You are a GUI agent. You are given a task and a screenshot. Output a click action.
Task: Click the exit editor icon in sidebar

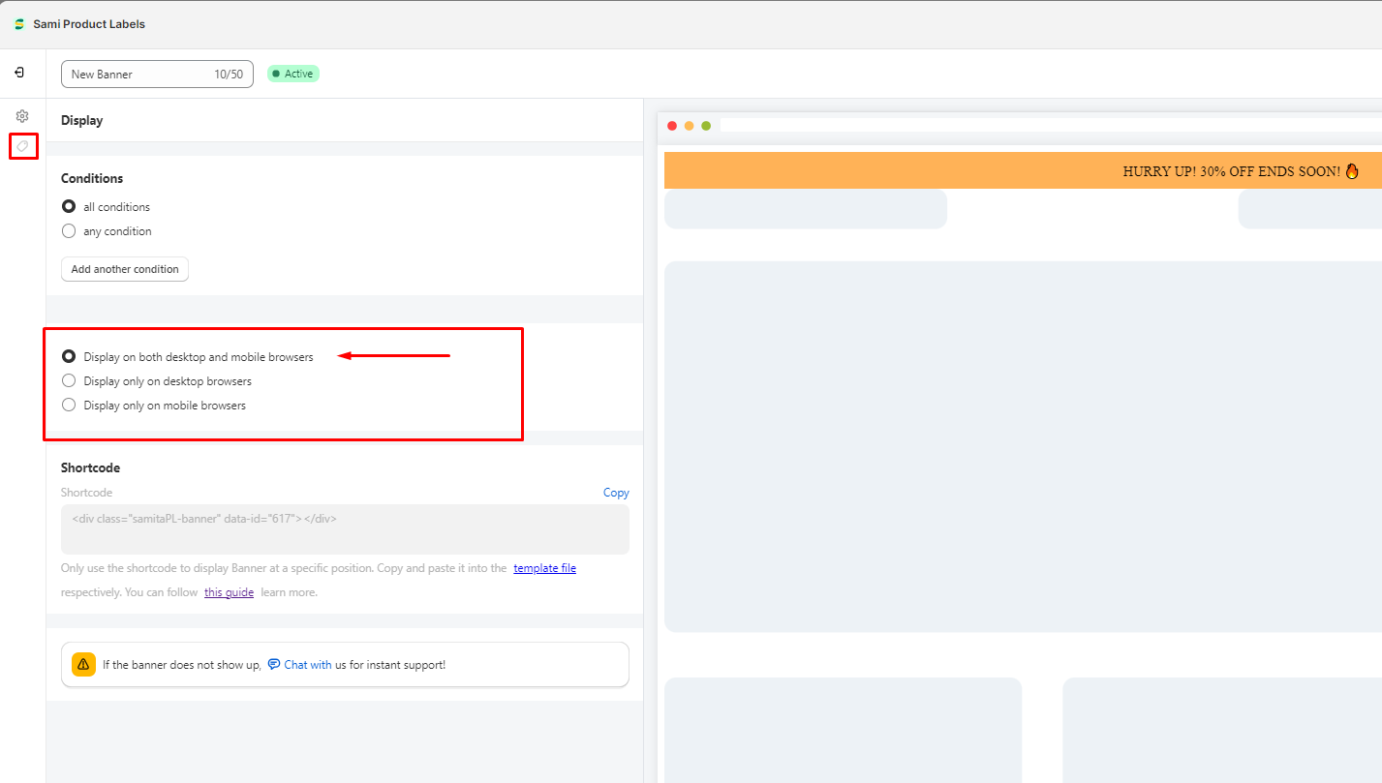19,74
